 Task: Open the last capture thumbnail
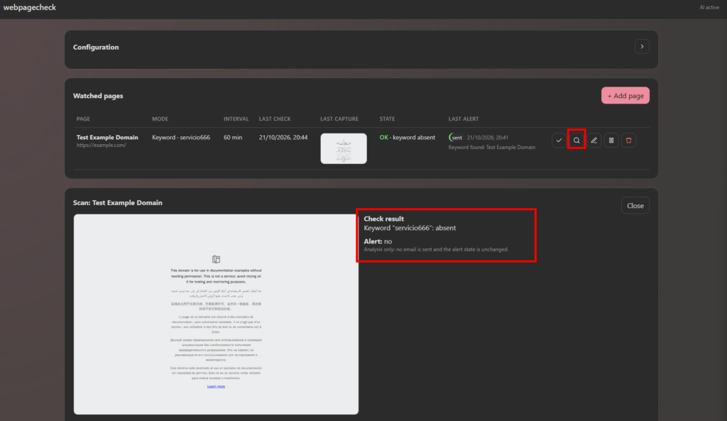tap(344, 148)
